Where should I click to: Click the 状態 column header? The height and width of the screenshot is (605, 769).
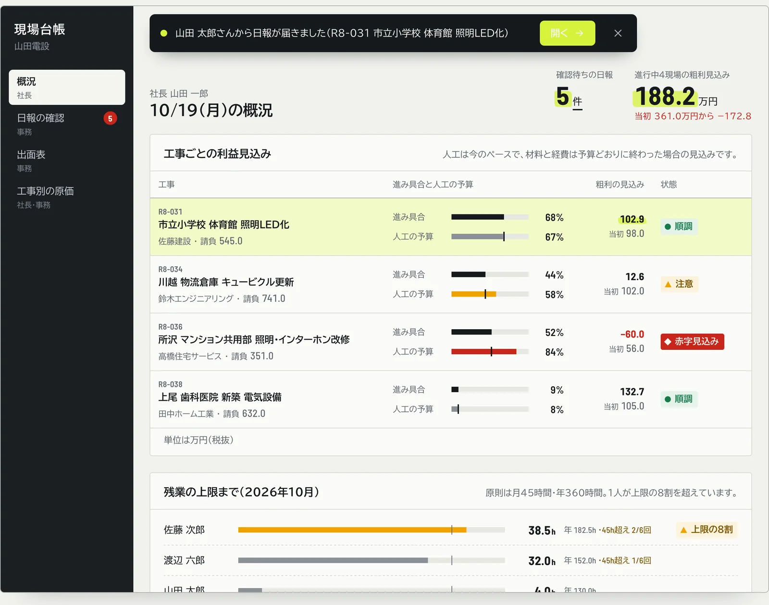click(x=669, y=185)
